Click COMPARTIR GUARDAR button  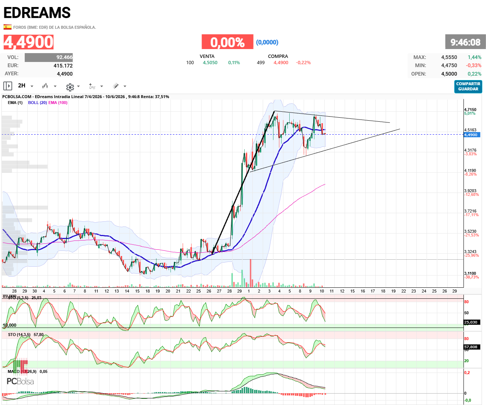[468, 87]
